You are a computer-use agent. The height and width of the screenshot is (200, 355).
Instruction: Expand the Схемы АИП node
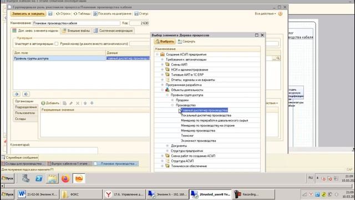point(162,64)
